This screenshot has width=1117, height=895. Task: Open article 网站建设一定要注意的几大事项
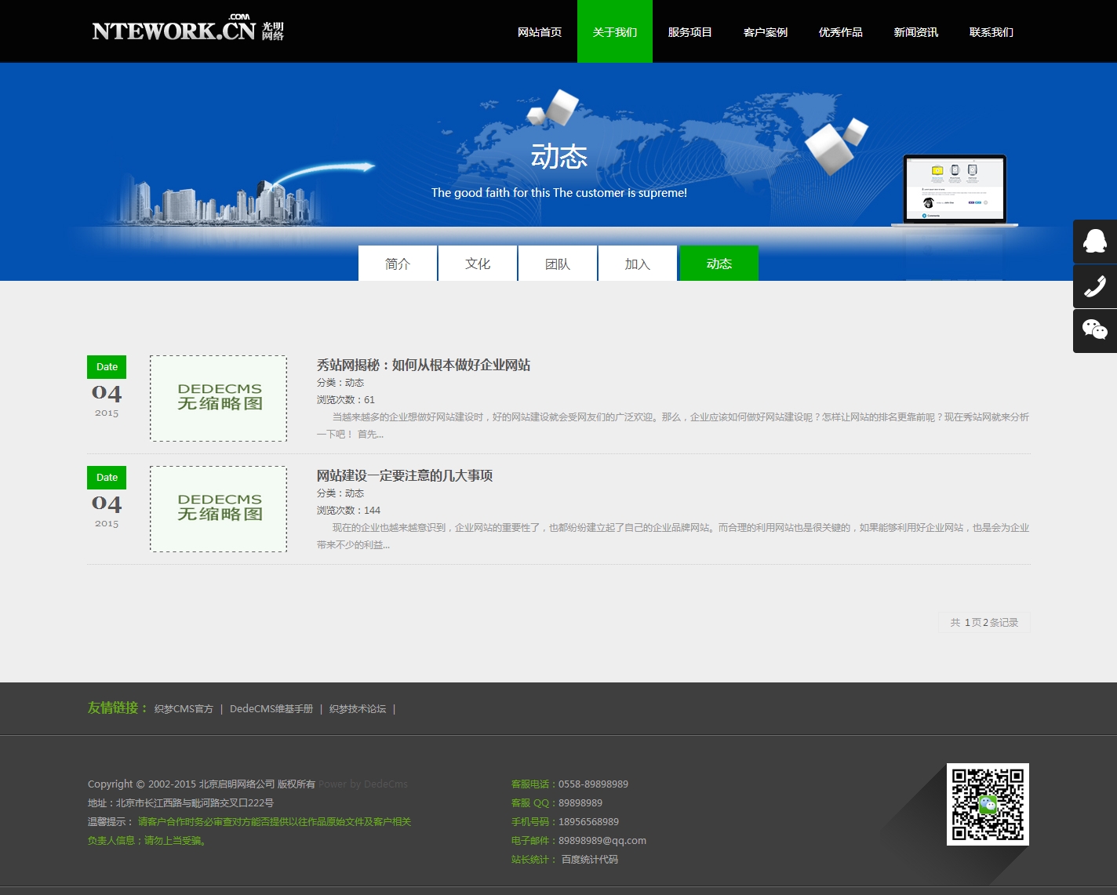pyautogui.click(x=405, y=475)
